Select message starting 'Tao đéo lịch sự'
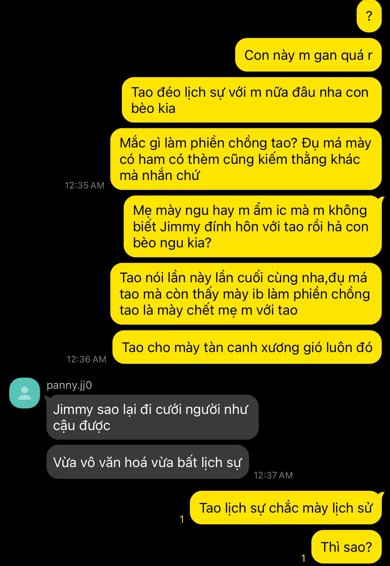 (x=252, y=100)
